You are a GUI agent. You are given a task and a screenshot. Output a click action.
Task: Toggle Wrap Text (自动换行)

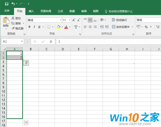(119, 20)
